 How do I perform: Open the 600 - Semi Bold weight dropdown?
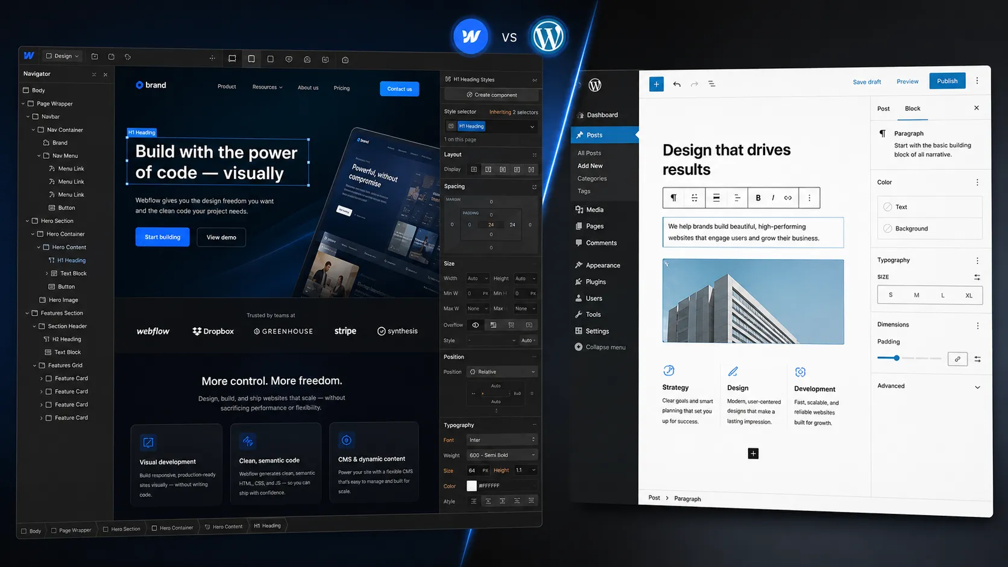point(502,455)
